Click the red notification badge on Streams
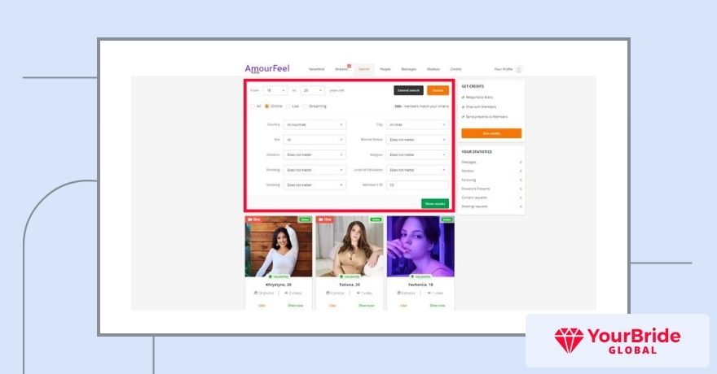The height and width of the screenshot is (374, 717). [349, 66]
